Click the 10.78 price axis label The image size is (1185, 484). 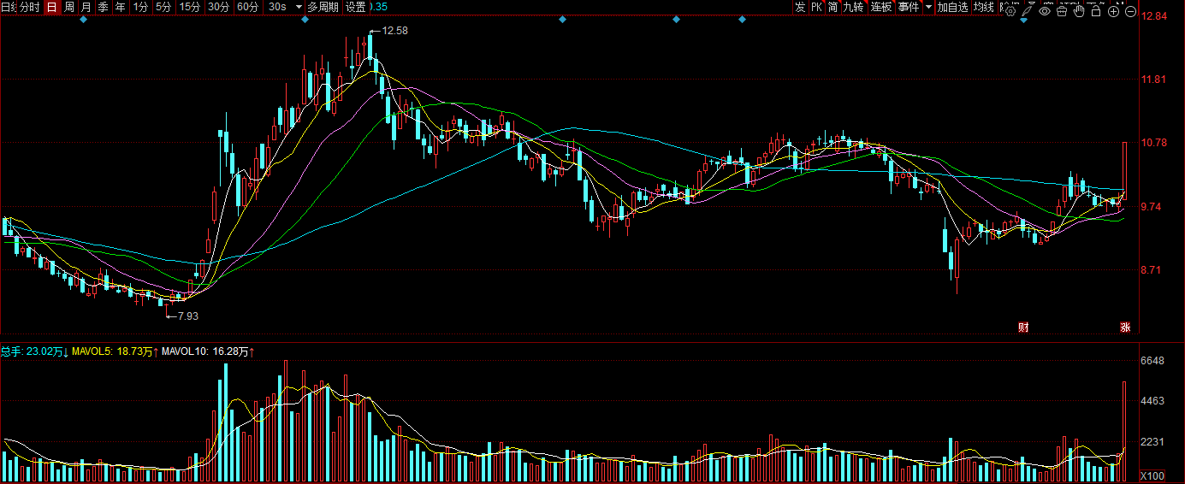(1155, 143)
